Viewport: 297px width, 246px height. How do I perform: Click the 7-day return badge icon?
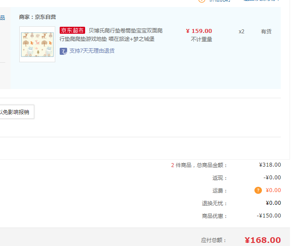(x=63, y=51)
